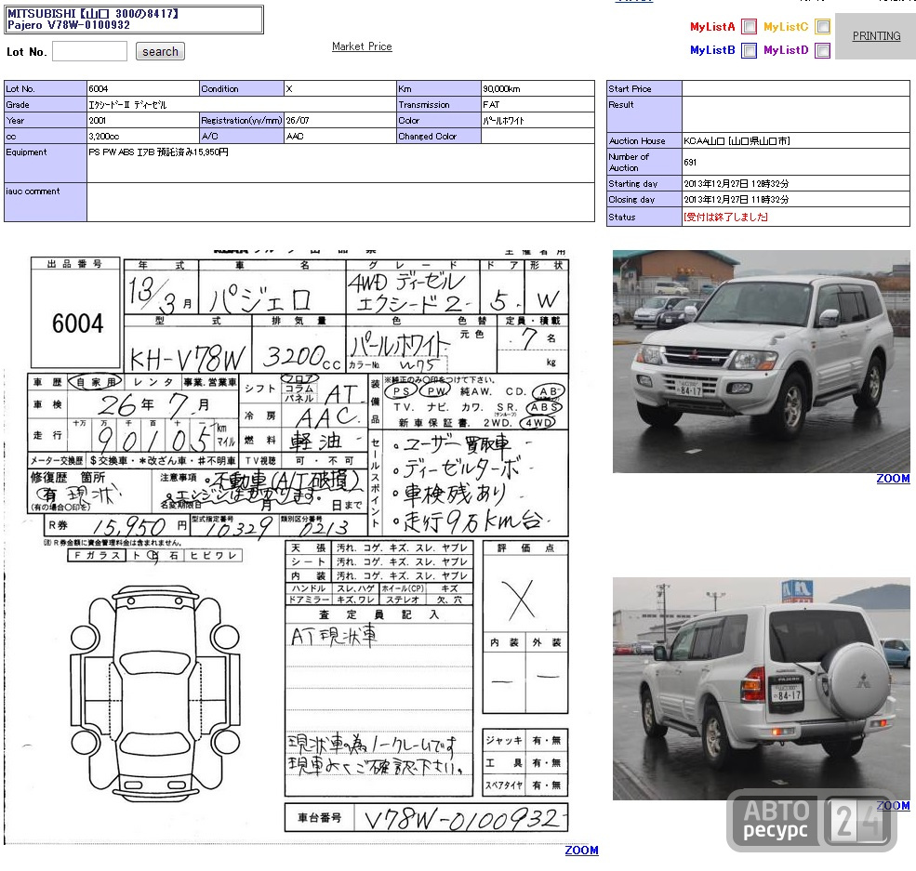Open the front view Pajero photo
The image size is (916, 871).
pyautogui.click(x=762, y=362)
